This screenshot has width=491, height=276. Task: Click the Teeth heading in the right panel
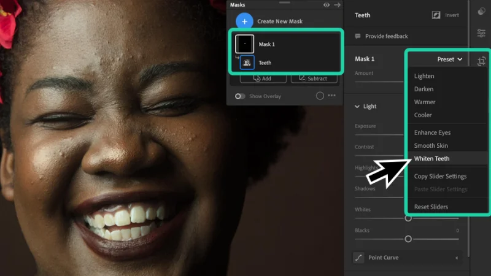[362, 15]
